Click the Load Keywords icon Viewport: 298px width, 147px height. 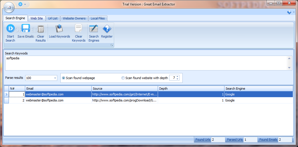59,29
